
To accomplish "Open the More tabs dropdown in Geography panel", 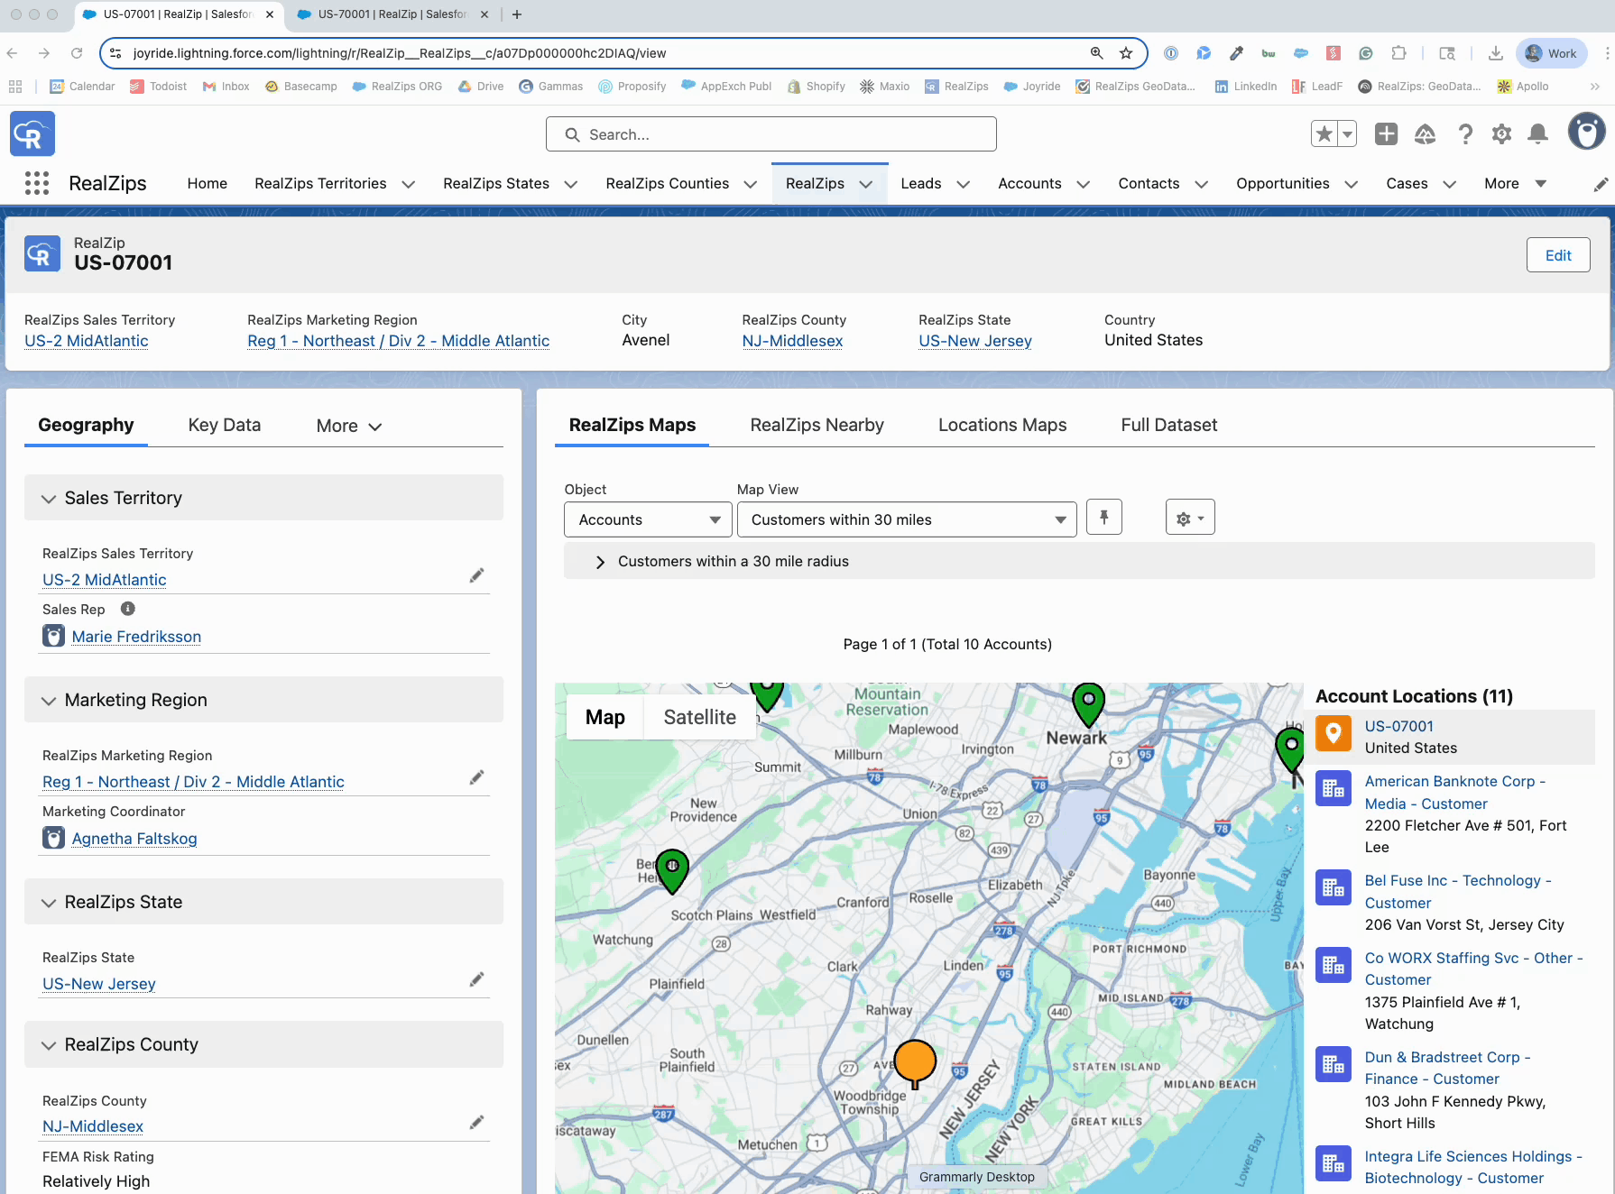I will coord(349,426).
